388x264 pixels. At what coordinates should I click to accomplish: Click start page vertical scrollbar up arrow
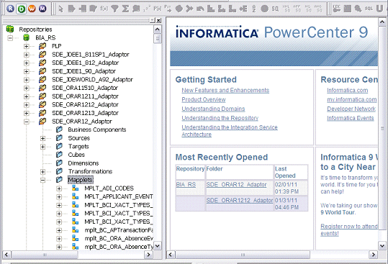pyautogui.click(x=382, y=22)
